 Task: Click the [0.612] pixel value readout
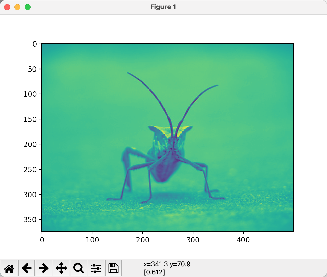154,272
